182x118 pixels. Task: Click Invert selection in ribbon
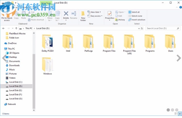137,20
